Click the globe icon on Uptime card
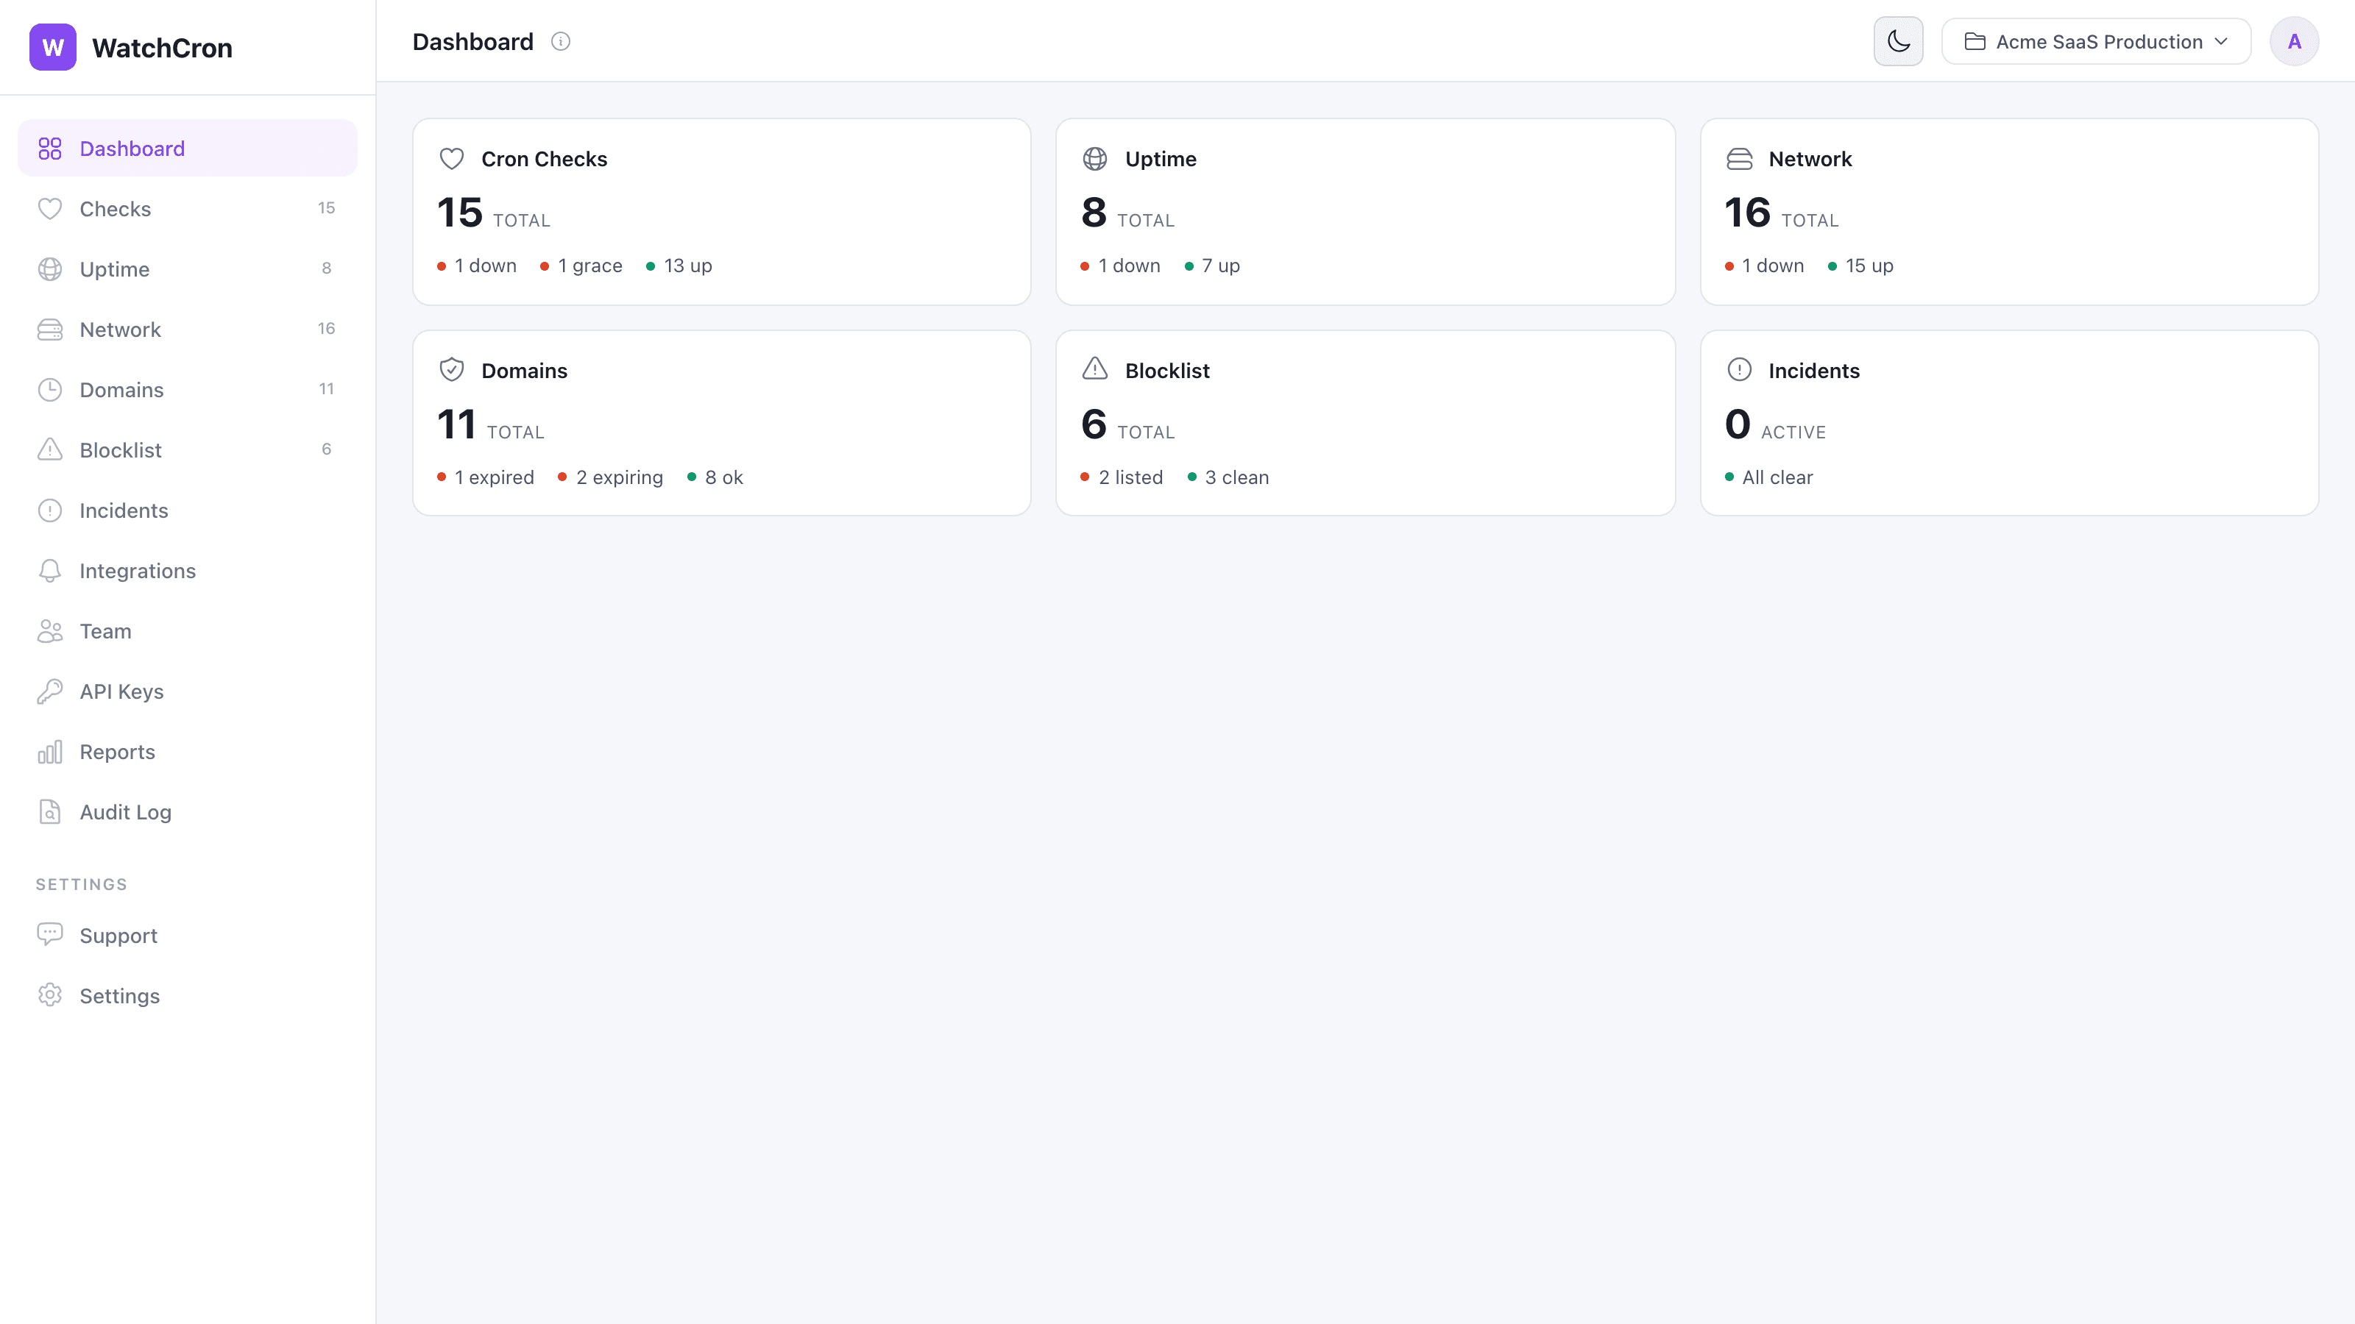2355x1324 pixels. click(1095, 159)
